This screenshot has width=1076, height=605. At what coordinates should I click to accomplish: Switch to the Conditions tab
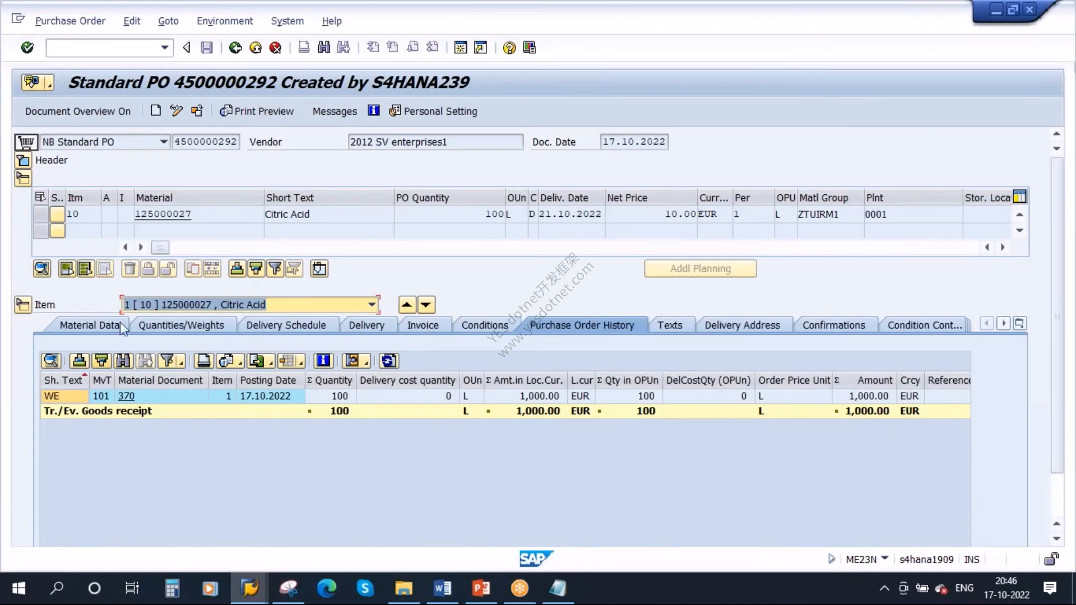click(485, 325)
